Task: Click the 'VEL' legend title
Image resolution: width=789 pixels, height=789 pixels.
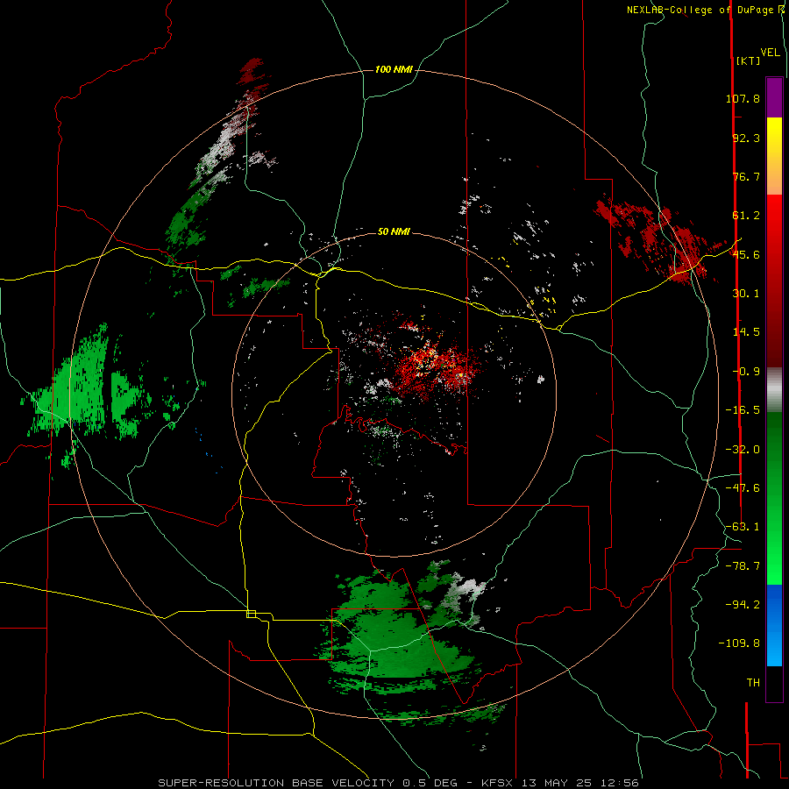Action: click(770, 53)
